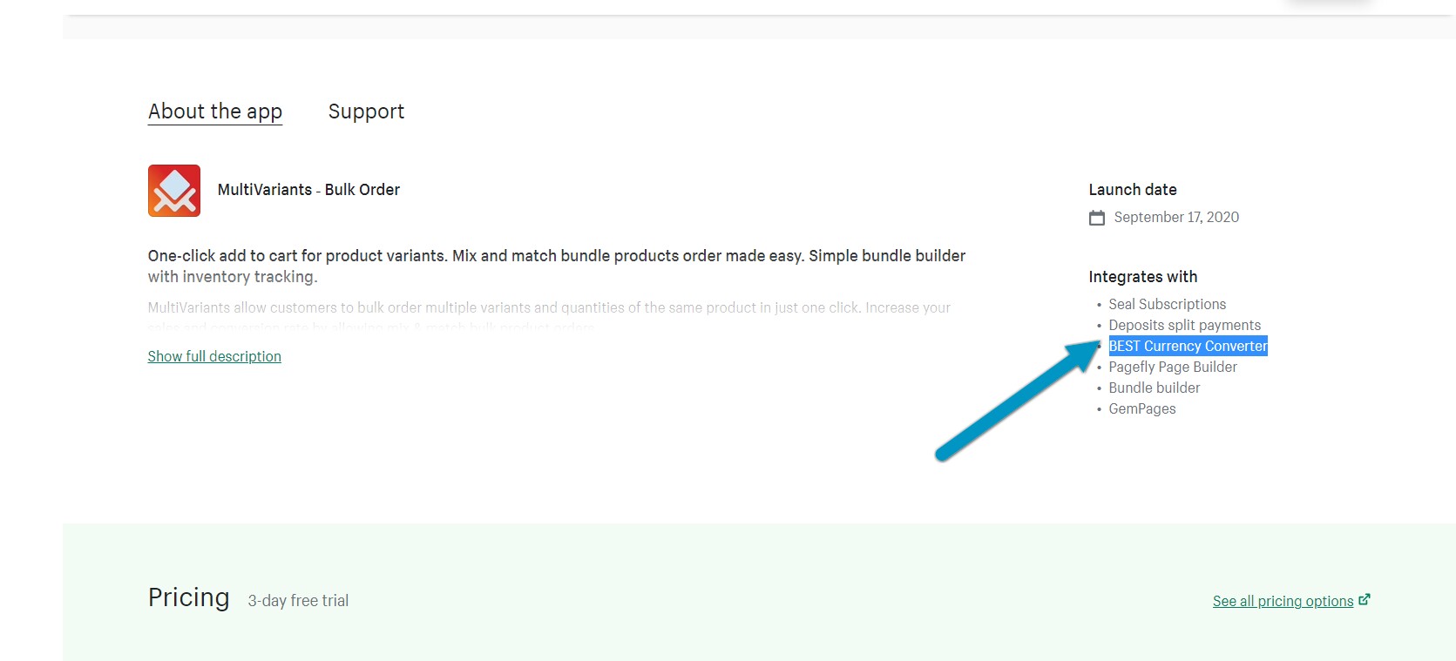The image size is (1456, 661).
Task: Open See all pricing options link
Action: pos(1283,601)
